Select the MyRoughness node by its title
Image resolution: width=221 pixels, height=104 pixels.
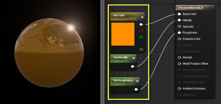coord(123,80)
